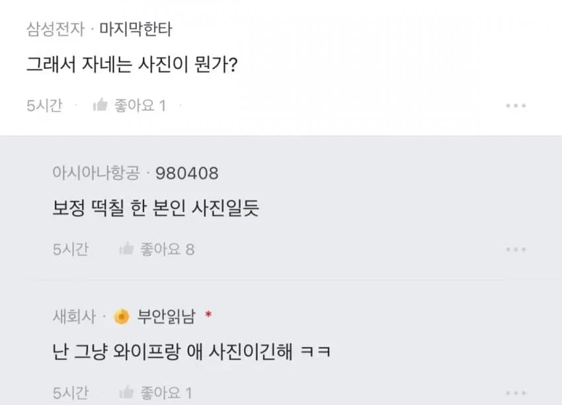This screenshot has height=405, width=562.
Task: Open the 아시아나항공 company label
Action: 96,173
